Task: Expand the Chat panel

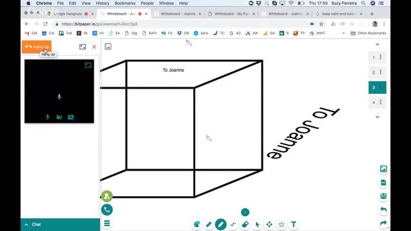Action: coord(60,225)
